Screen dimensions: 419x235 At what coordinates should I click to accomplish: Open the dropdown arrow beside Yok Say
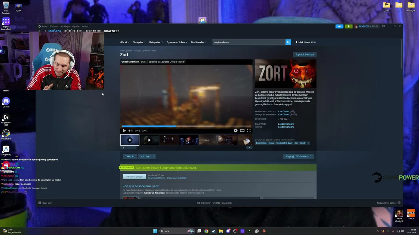(154, 156)
